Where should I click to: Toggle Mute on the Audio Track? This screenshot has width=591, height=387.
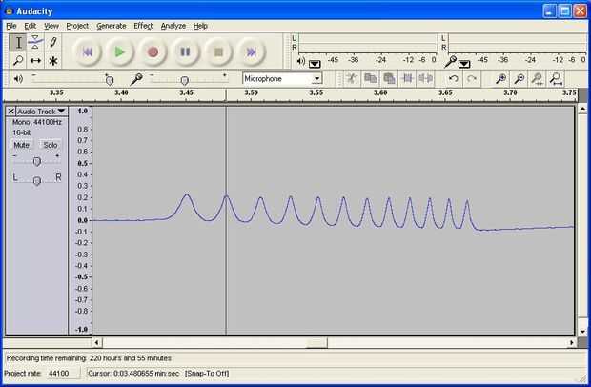pyautogui.click(x=22, y=145)
